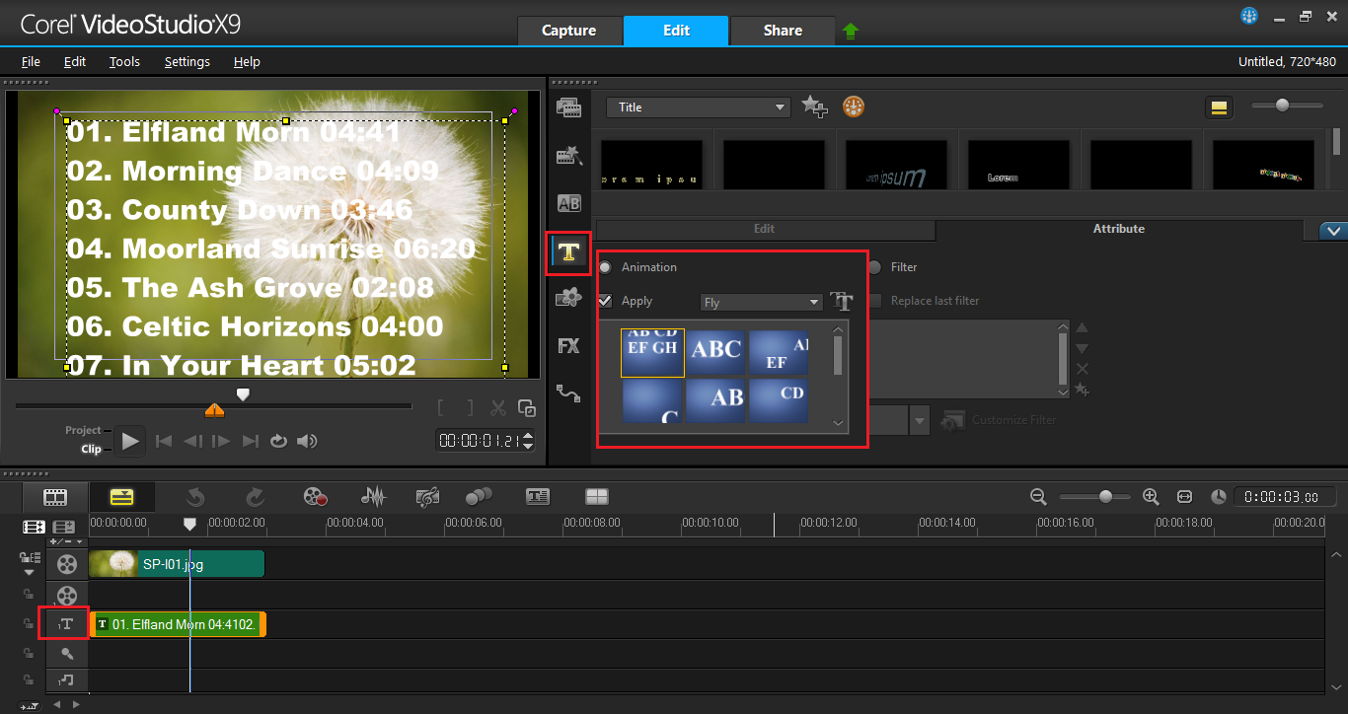Toggle lock on the Title track
1348x714 pixels.
29,624
